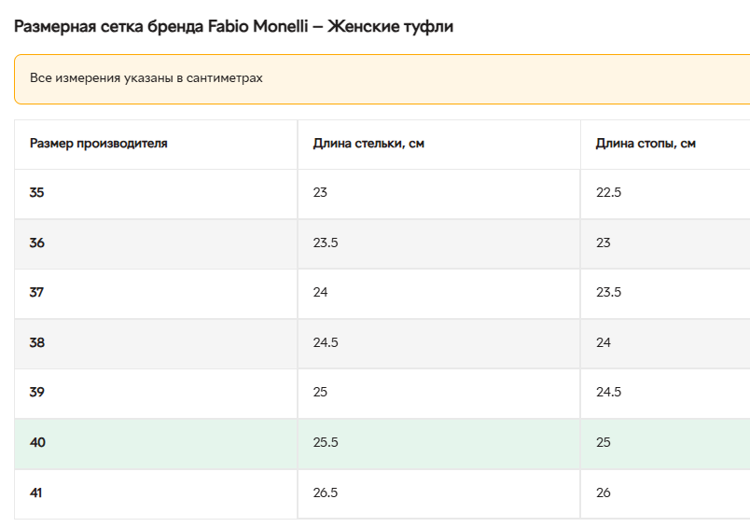Select the "Длина стопы, см" column header
Image resolution: width=750 pixels, height=527 pixels.
coord(646,144)
